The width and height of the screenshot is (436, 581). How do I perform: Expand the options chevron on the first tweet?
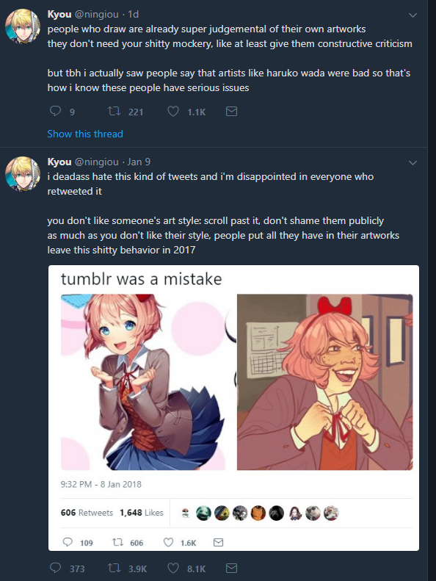tap(413, 15)
